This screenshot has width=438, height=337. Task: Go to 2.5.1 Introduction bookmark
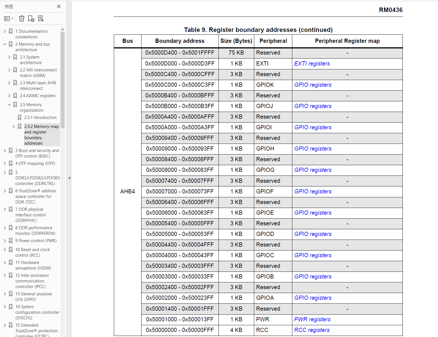point(40,118)
